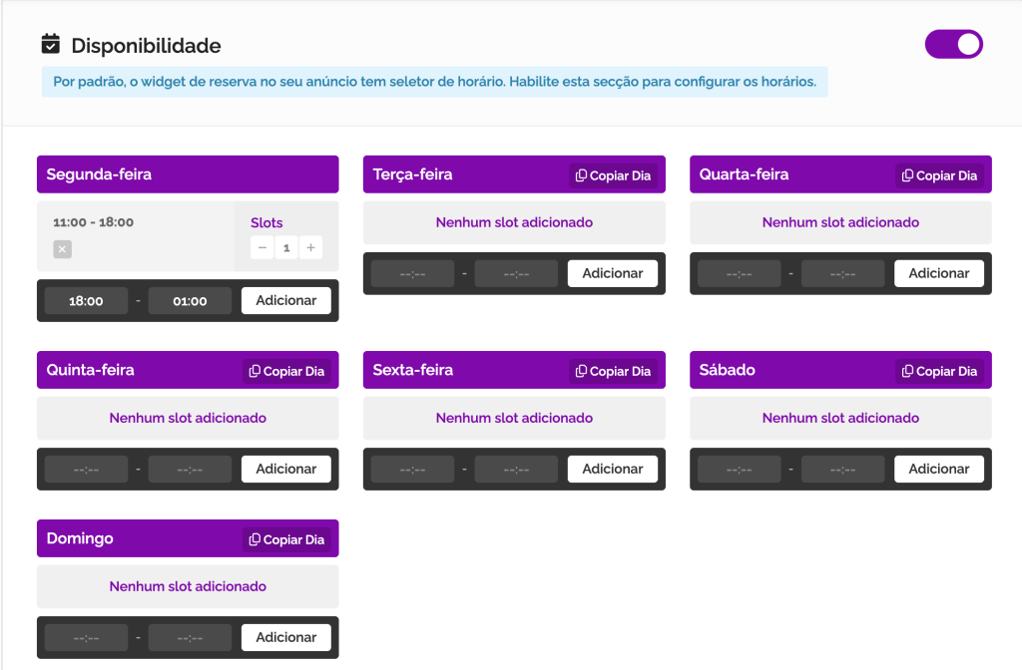Copy day icon for Domingo
This screenshot has width=1022, height=670.
pyautogui.click(x=255, y=539)
